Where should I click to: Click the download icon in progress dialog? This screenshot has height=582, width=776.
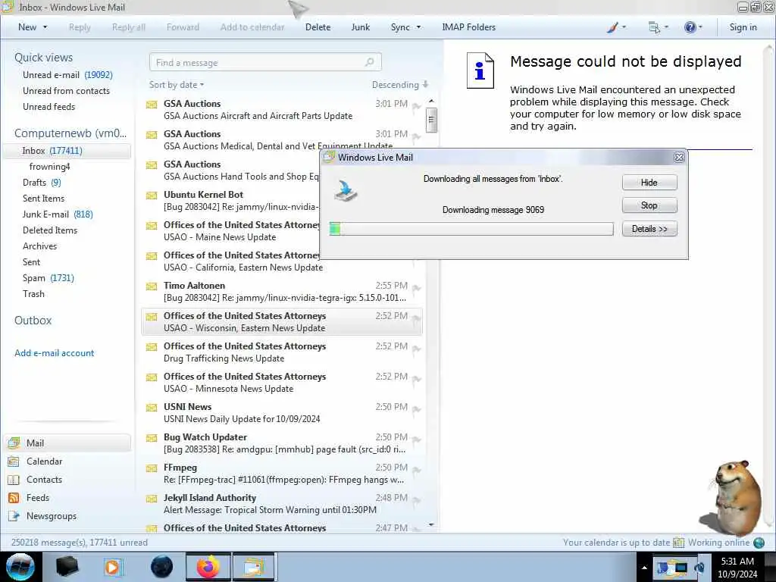coord(345,191)
